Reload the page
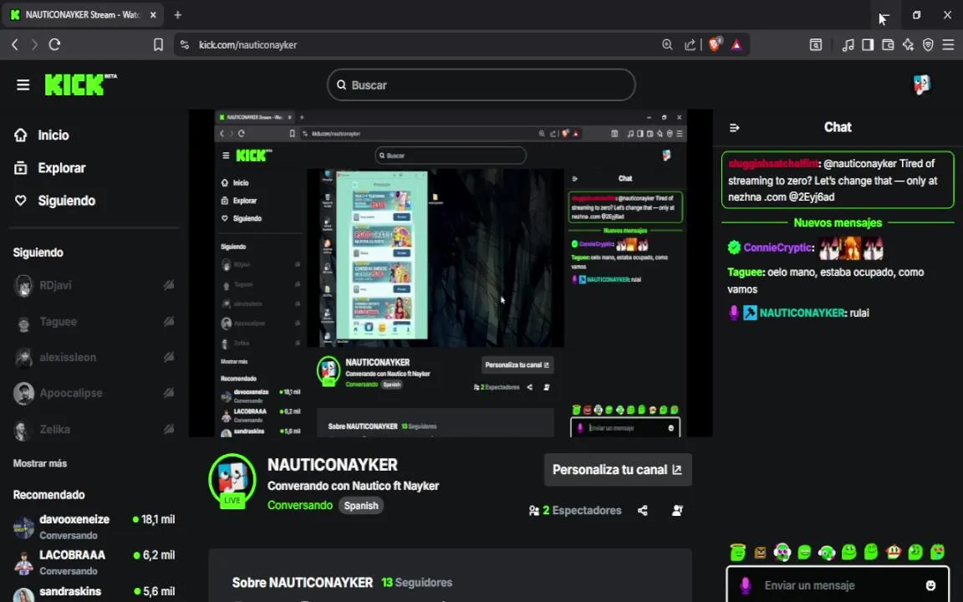963x602 pixels. point(54,44)
